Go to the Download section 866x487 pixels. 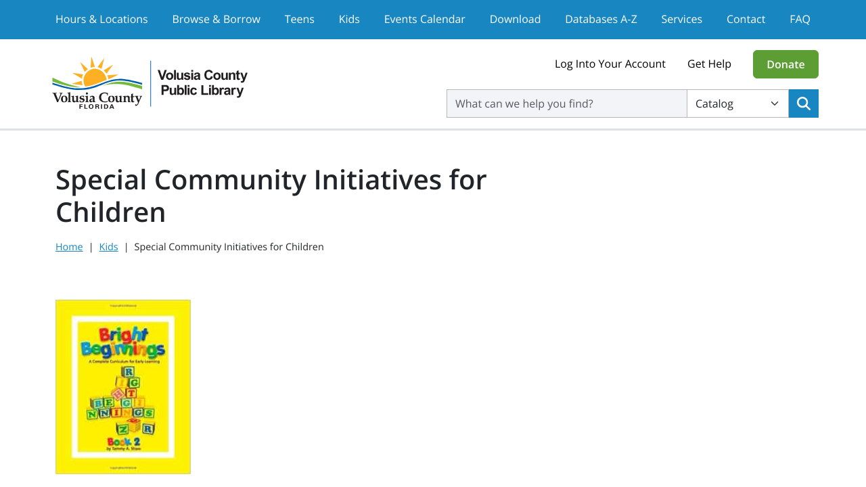[515, 18]
